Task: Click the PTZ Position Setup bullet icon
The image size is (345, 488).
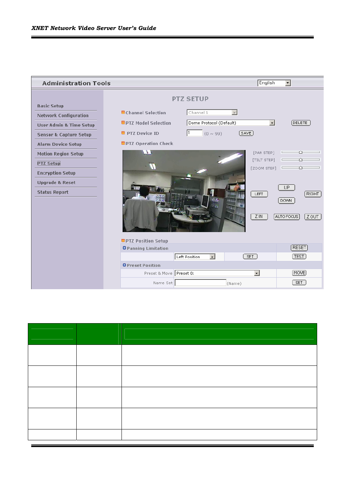Action: point(123,240)
